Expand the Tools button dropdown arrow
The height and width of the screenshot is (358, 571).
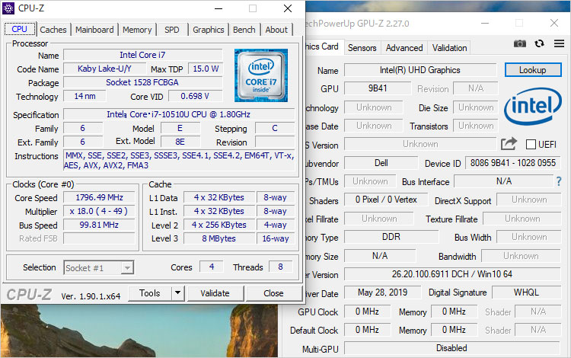[x=177, y=293]
